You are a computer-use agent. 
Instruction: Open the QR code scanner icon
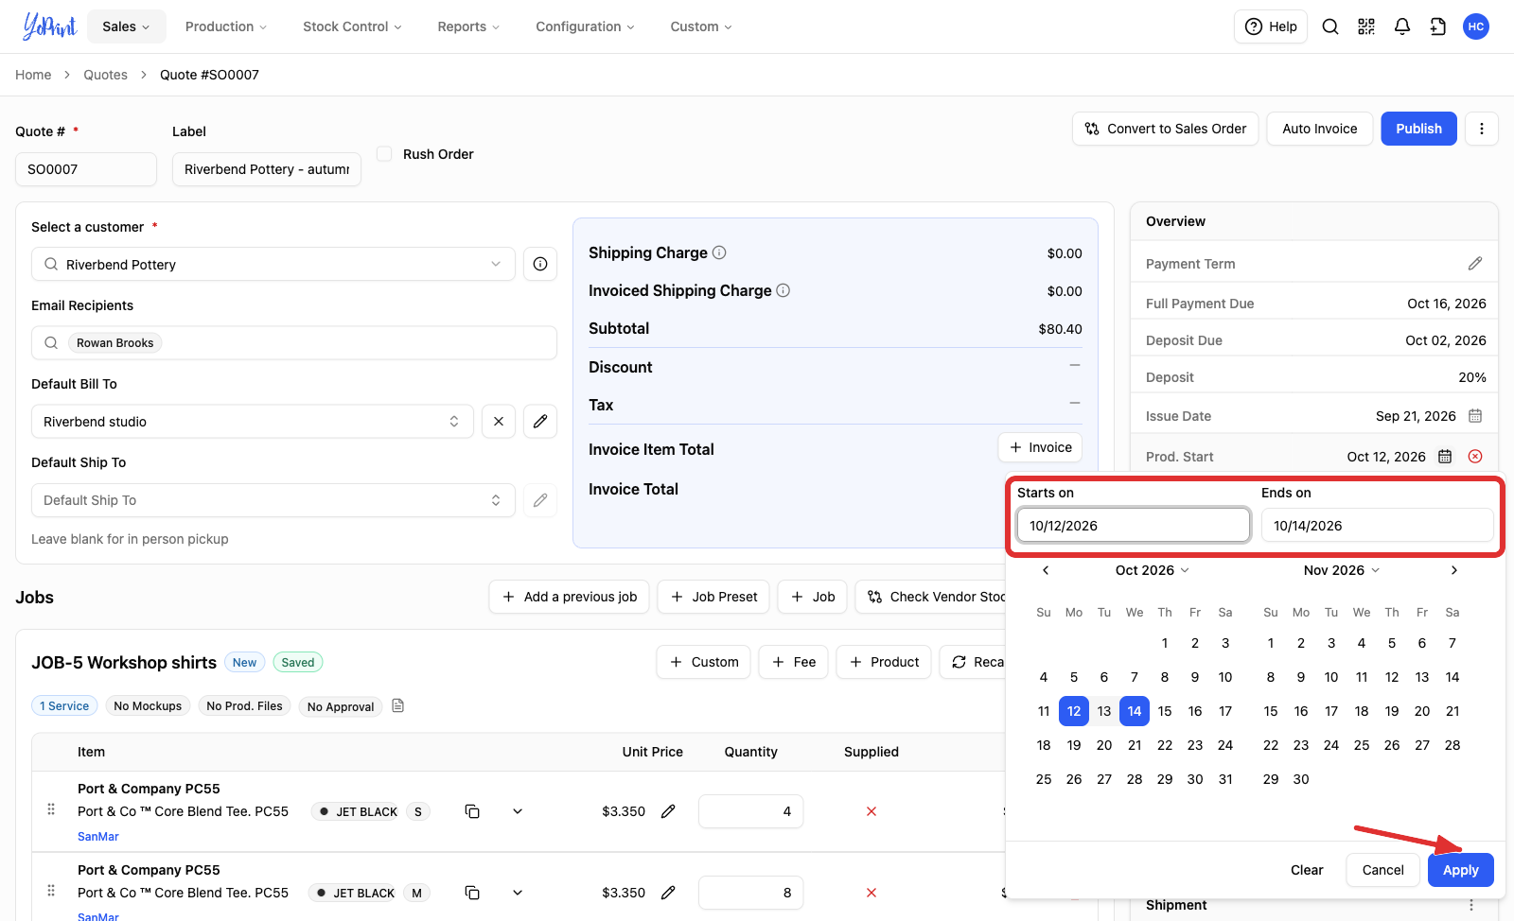(x=1366, y=26)
